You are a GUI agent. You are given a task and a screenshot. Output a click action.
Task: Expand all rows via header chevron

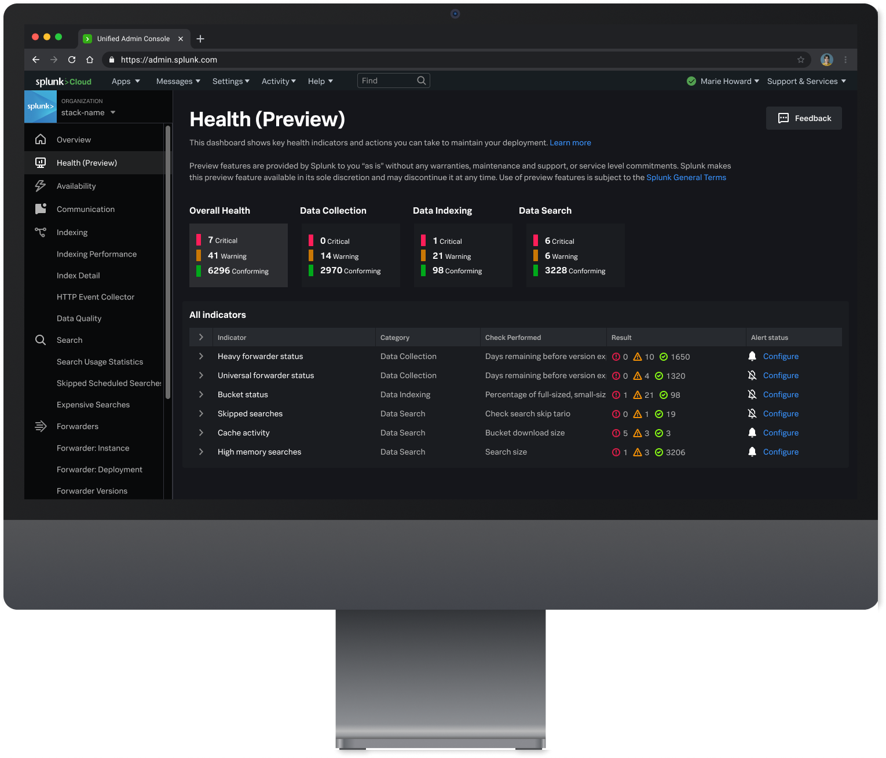pyautogui.click(x=201, y=337)
